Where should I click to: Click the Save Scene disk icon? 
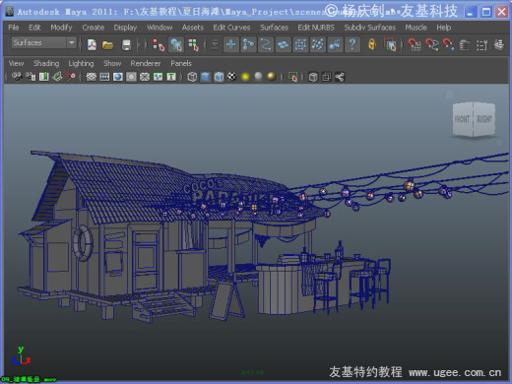coord(126,45)
